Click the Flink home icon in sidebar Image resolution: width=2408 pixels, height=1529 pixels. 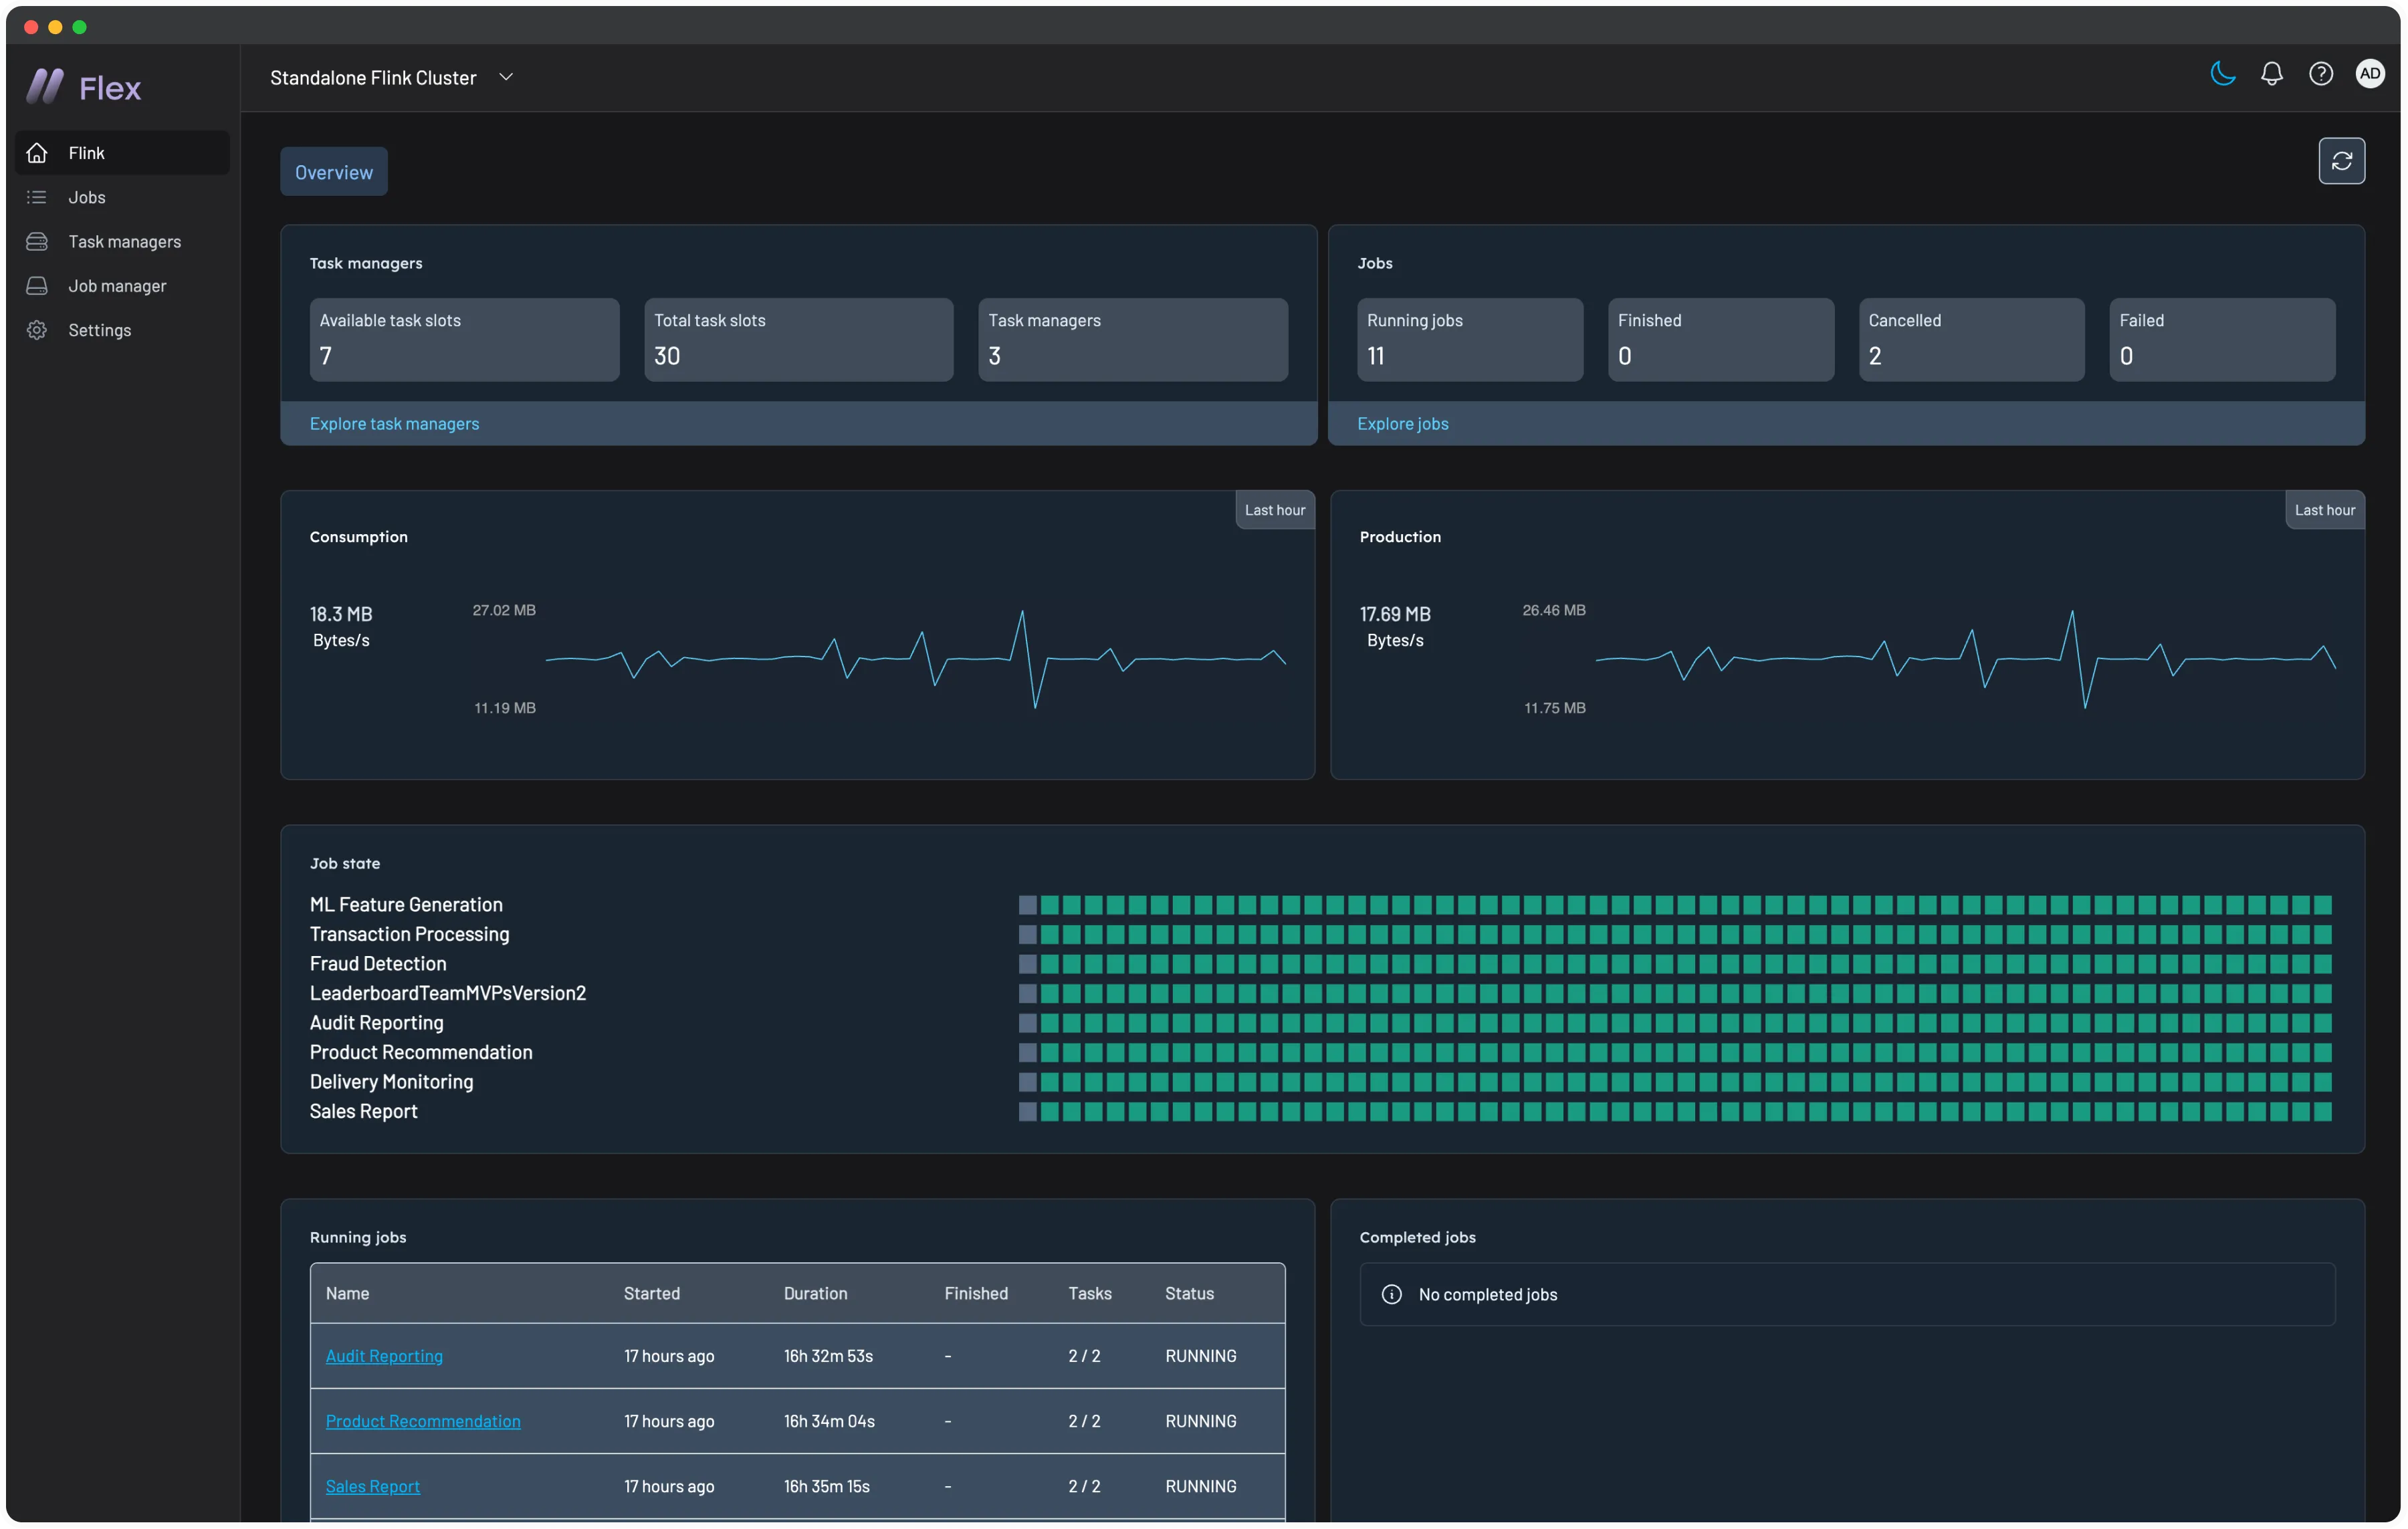point(37,153)
